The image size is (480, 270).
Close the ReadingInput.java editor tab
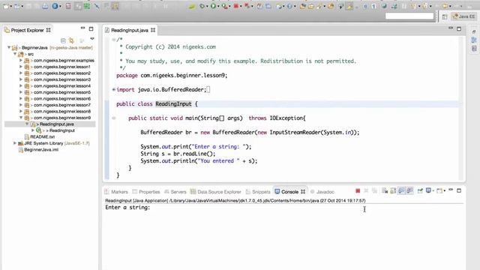point(153,30)
